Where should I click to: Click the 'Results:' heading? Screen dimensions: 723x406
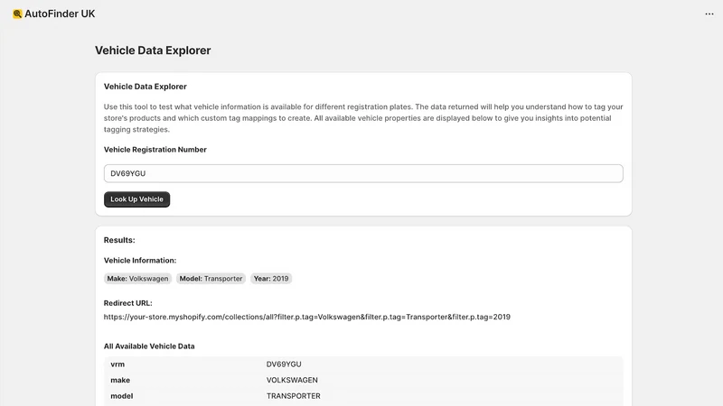[x=119, y=240]
